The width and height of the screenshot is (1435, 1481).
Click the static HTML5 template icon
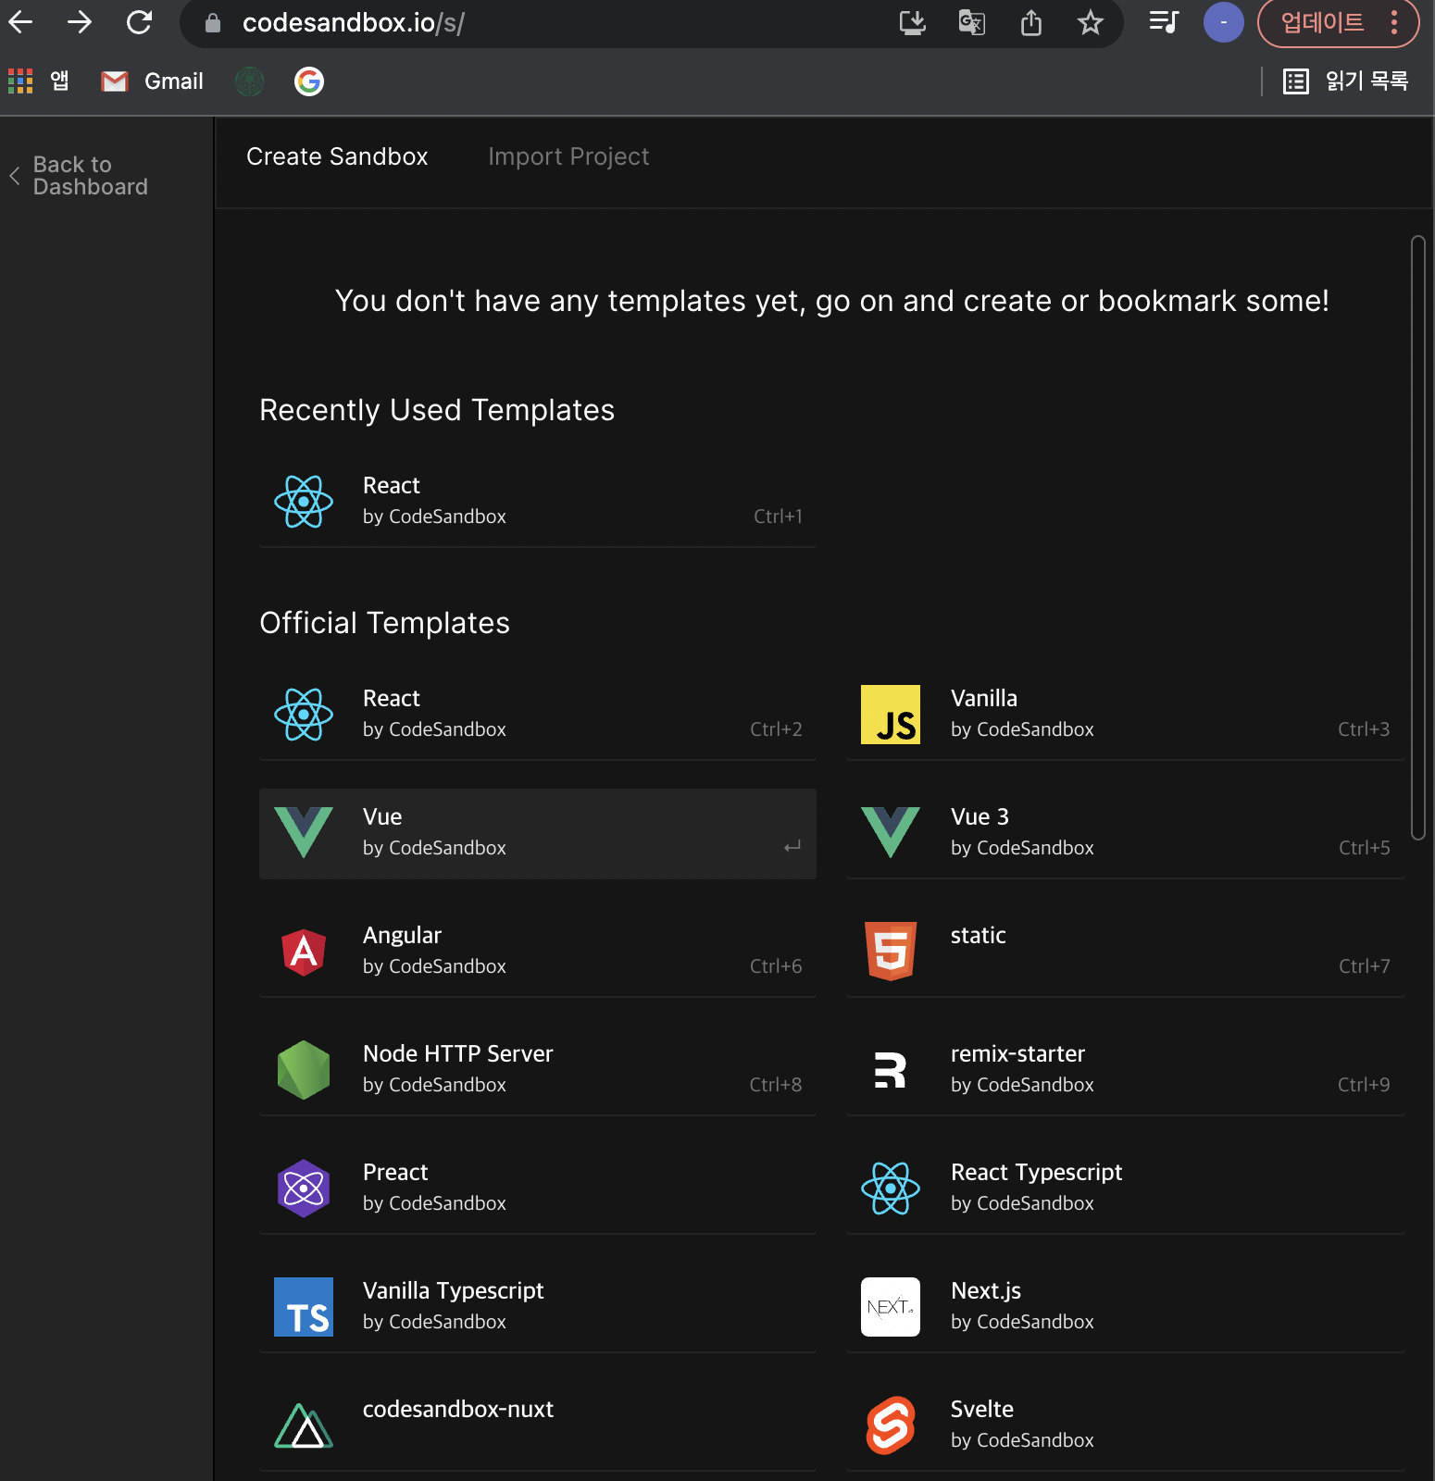[891, 951]
